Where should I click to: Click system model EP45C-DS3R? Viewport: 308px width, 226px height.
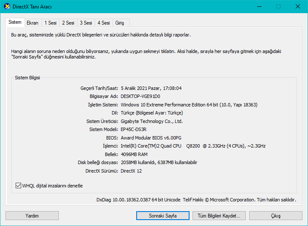(x=134, y=129)
